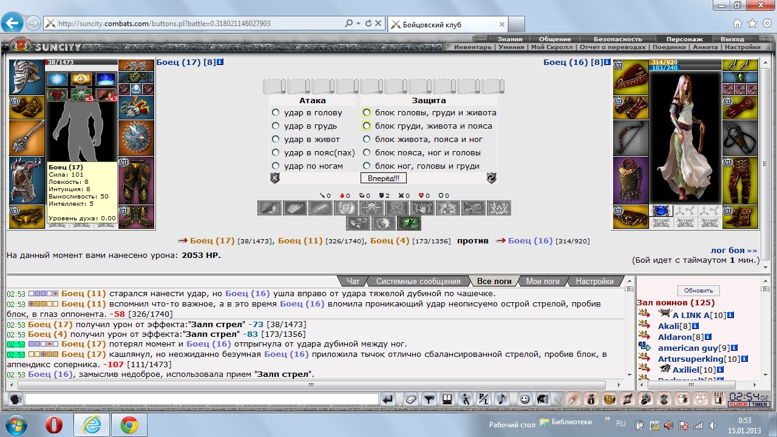The height and width of the screenshot is (437, 777).
Task: Click the body armor slot of Боец (17)
Action: click(27, 180)
